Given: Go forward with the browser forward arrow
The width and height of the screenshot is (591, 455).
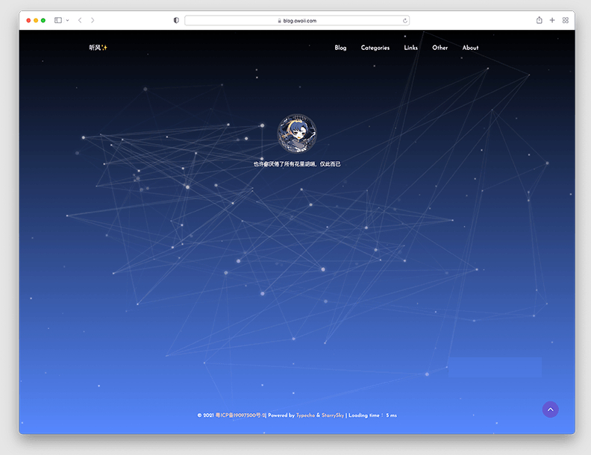Looking at the screenshot, I should click(93, 20).
